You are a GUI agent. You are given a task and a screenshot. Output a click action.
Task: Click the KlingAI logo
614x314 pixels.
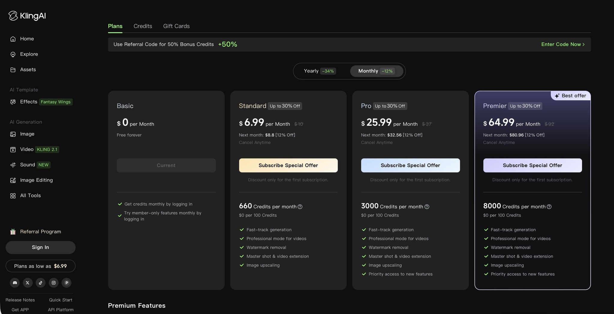[27, 16]
